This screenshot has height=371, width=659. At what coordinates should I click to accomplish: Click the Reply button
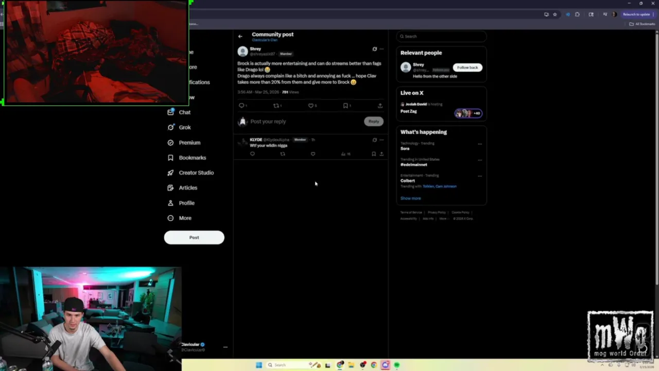click(373, 122)
